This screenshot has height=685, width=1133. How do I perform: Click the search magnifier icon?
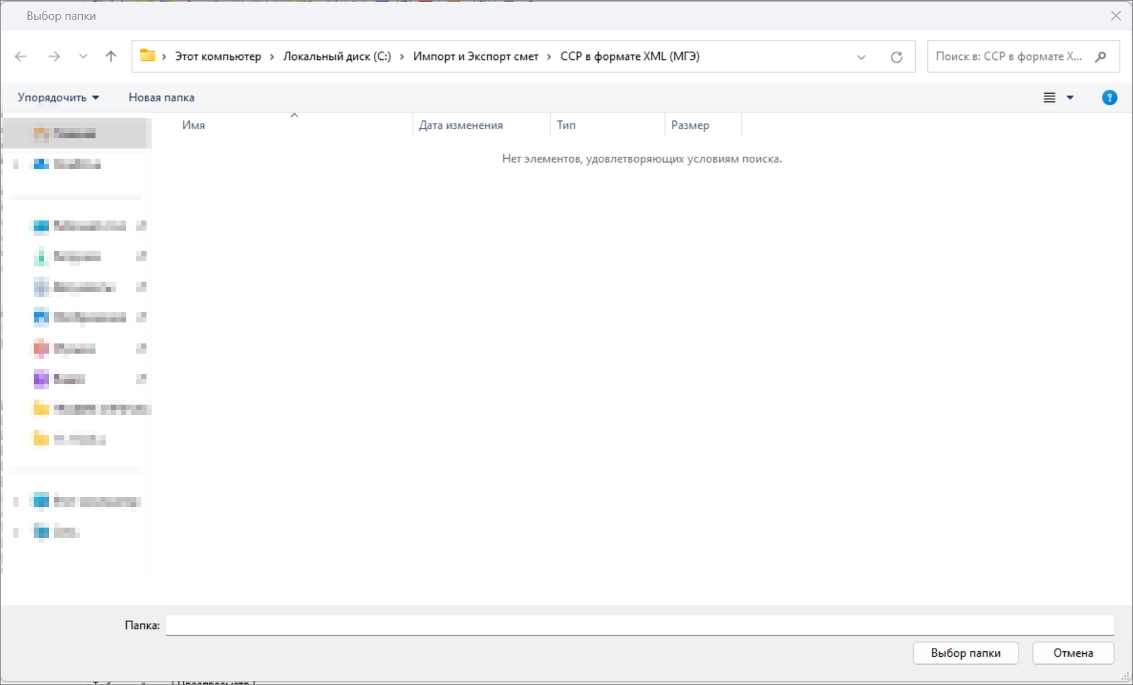[1101, 57]
